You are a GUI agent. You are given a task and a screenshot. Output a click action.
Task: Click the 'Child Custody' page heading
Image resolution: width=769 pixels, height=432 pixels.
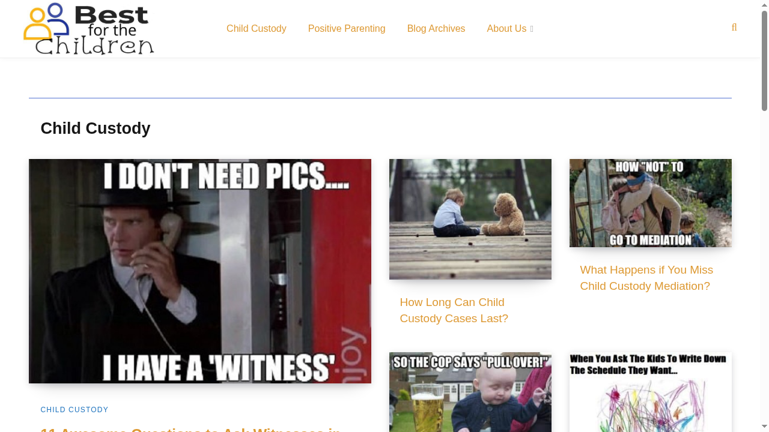pos(96,128)
